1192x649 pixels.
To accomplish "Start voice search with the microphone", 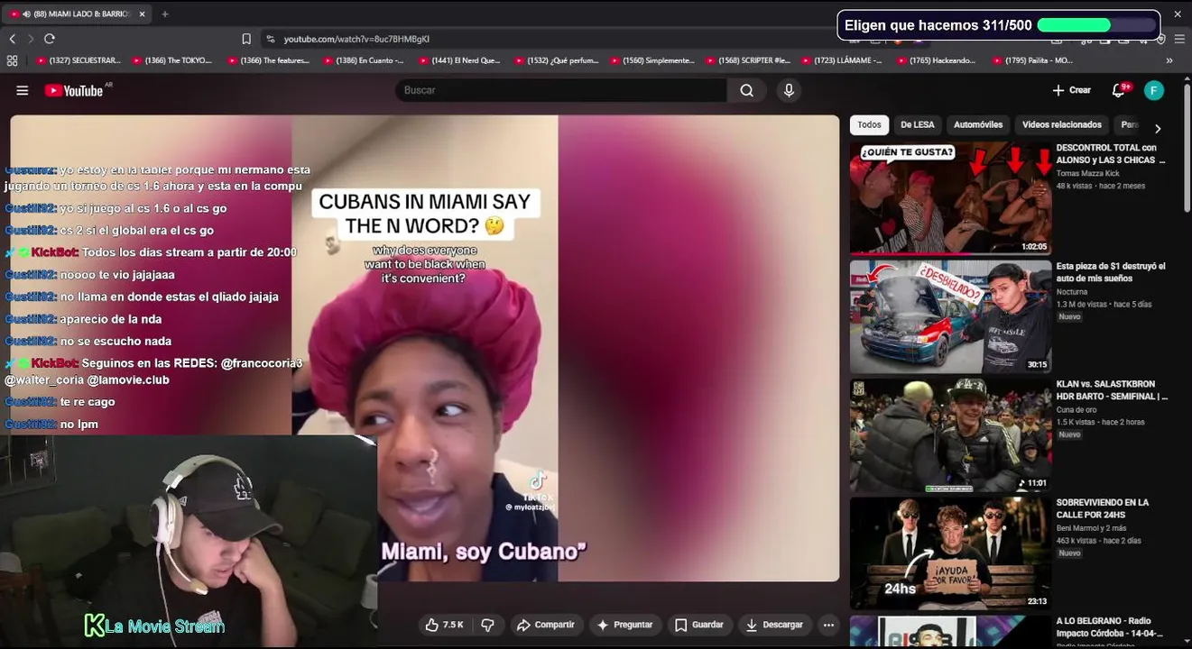I will click(x=789, y=90).
